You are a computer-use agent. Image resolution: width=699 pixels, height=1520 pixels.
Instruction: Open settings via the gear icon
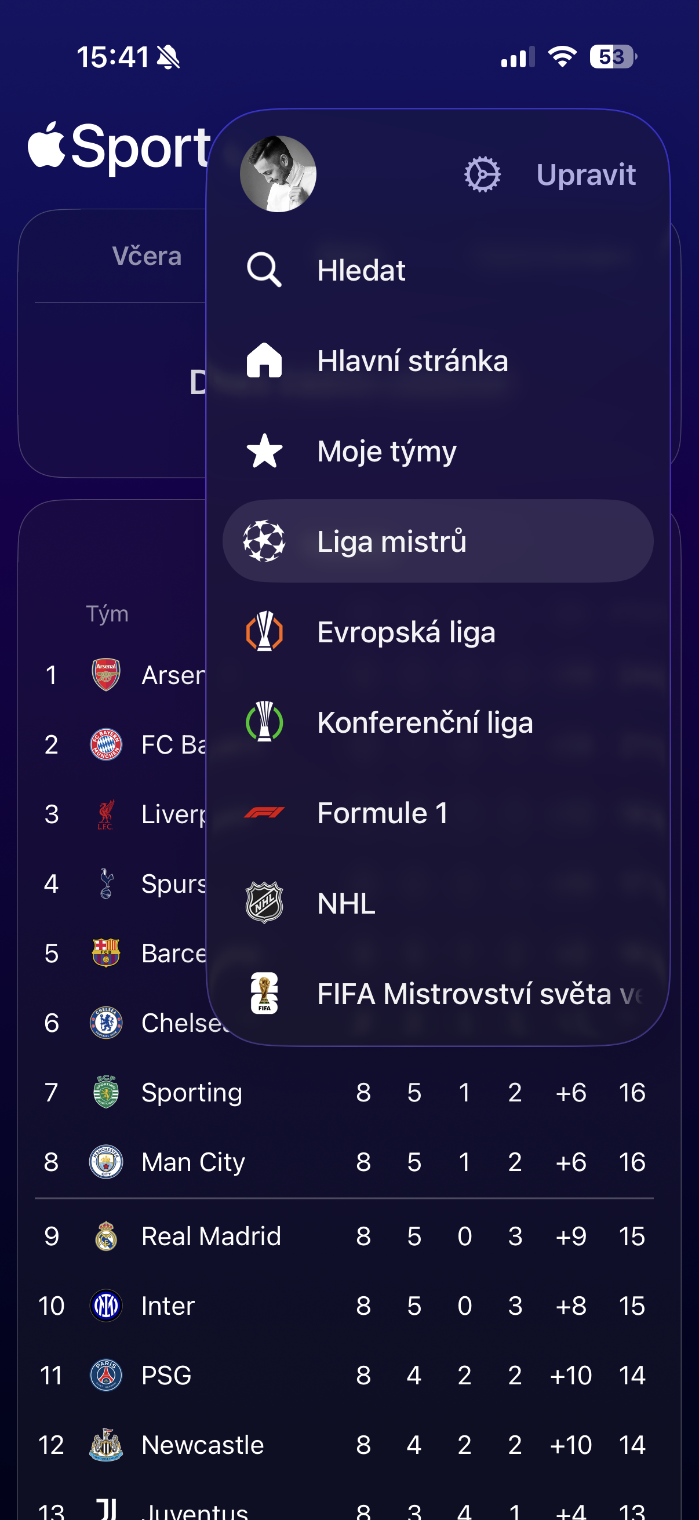click(482, 174)
